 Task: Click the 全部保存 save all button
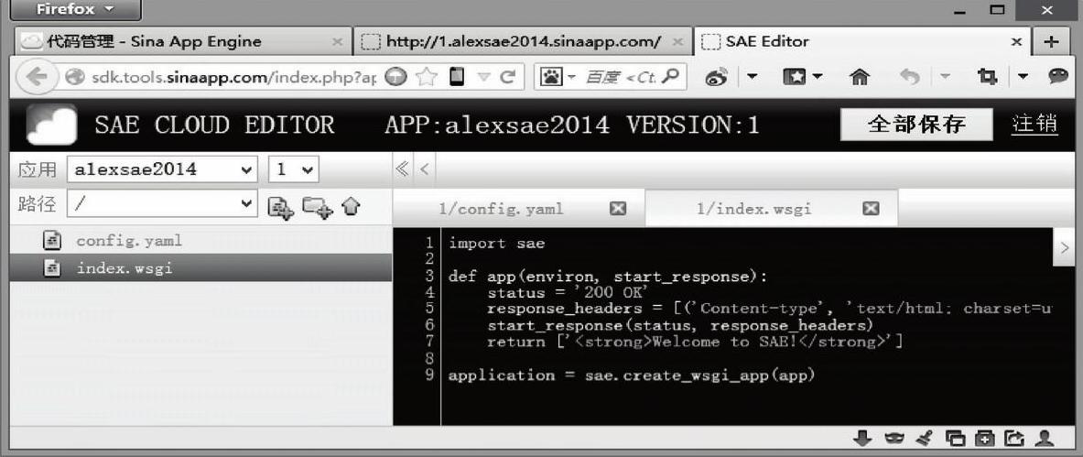916,124
